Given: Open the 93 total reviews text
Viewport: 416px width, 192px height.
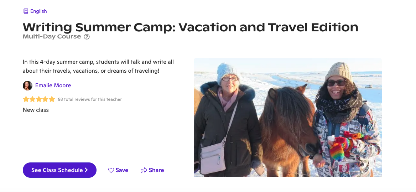Looking at the screenshot, I should (90, 99).
